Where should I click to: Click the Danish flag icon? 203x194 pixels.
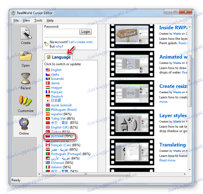pos(48,83)
